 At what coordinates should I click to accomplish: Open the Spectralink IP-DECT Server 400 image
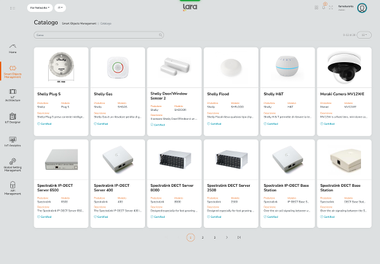118,160
